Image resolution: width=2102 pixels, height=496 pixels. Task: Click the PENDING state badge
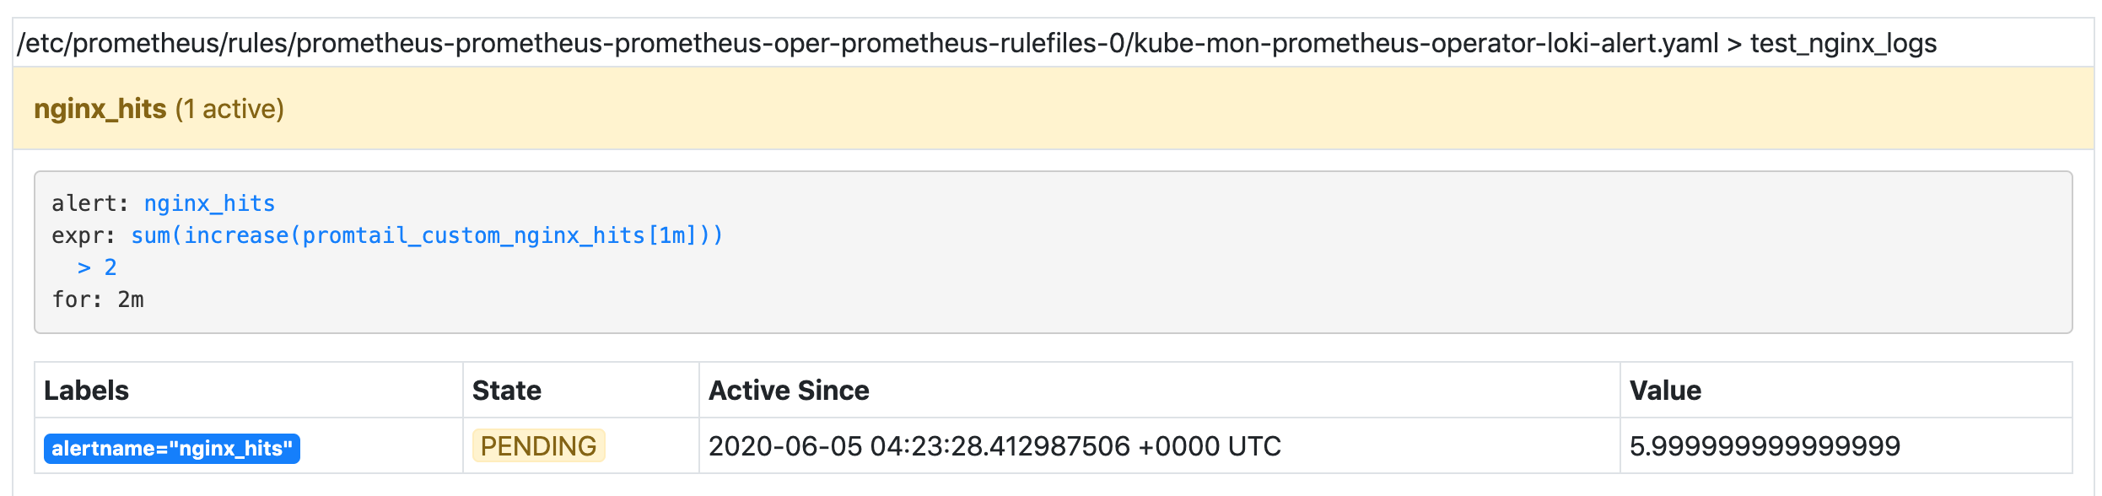tap(538, 445)
